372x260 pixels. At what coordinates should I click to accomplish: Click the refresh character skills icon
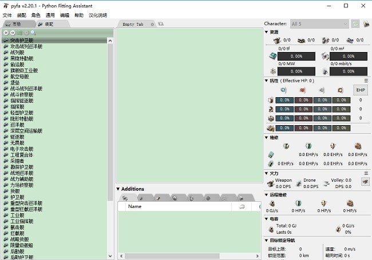[355, 24]
